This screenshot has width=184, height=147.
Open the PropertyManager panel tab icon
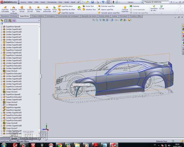[6, 21]
